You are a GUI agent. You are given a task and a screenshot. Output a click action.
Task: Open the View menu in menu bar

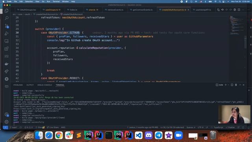click(x=37, y=2)
